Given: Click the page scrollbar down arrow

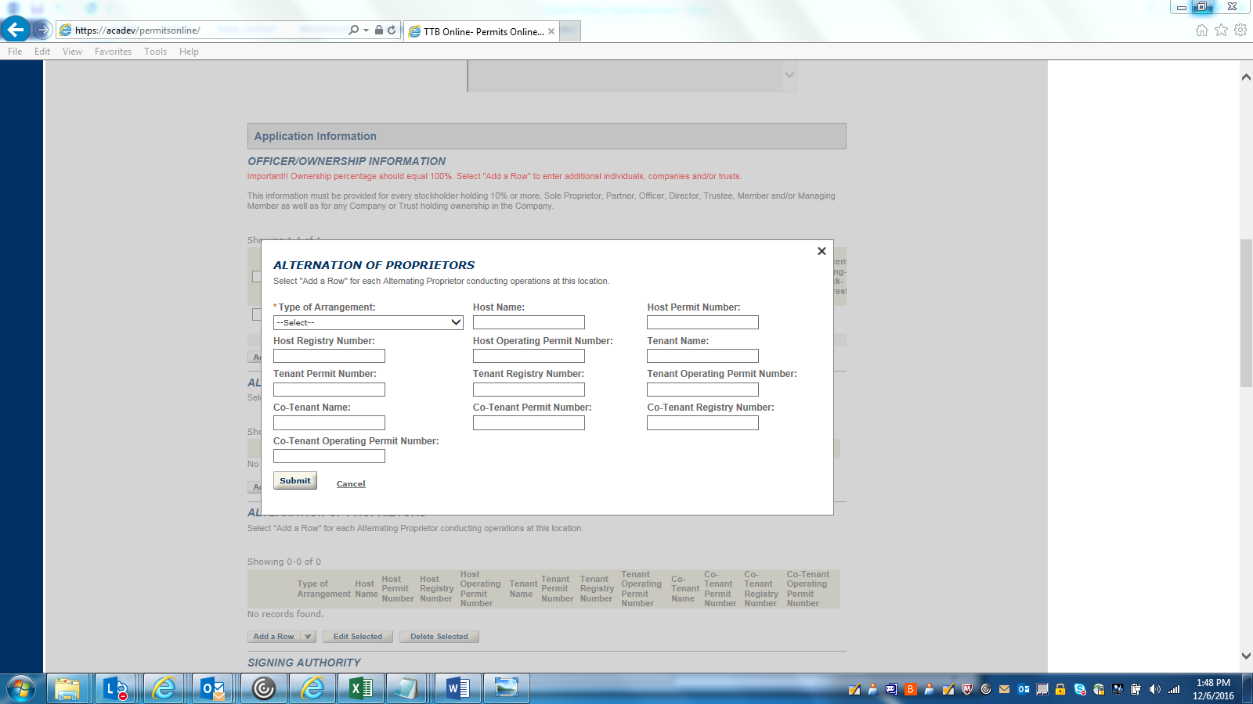Looking at the screenshot, I should tap(1246, 656).
